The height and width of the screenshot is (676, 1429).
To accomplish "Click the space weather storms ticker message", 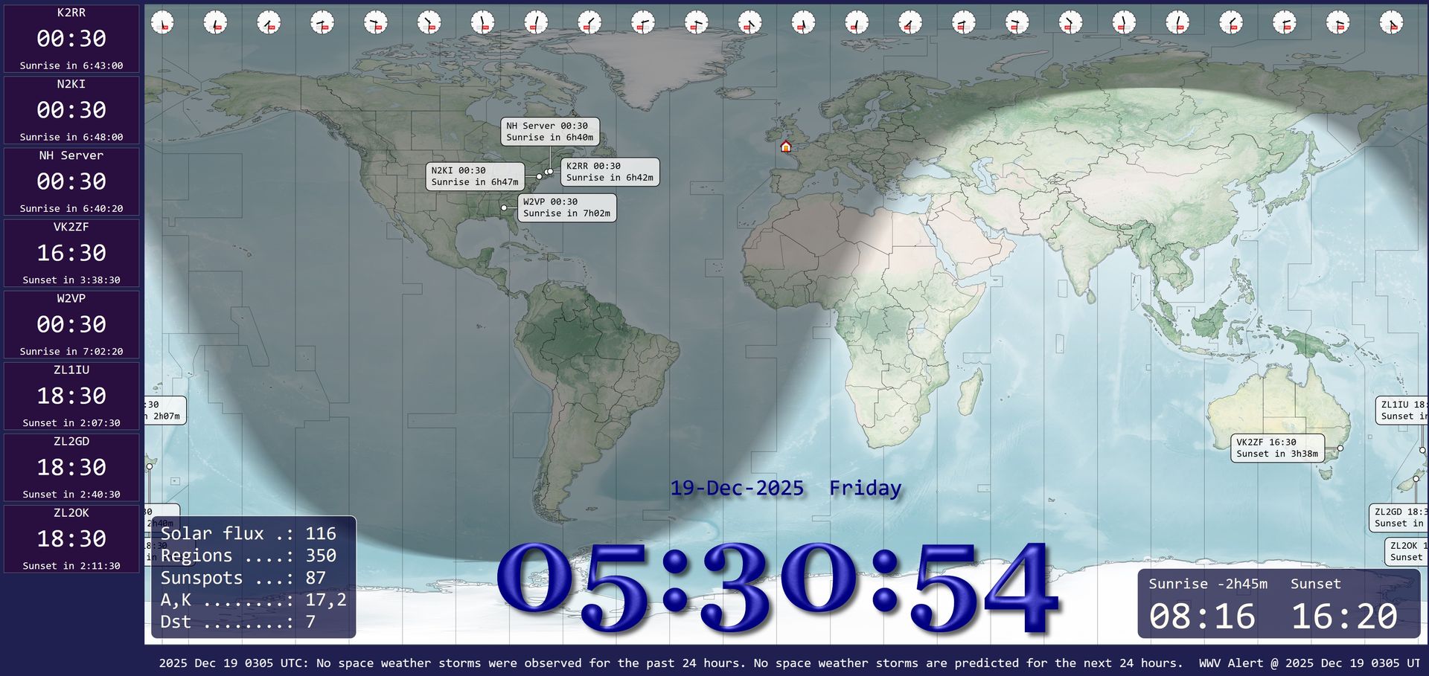I will [671, 663].
